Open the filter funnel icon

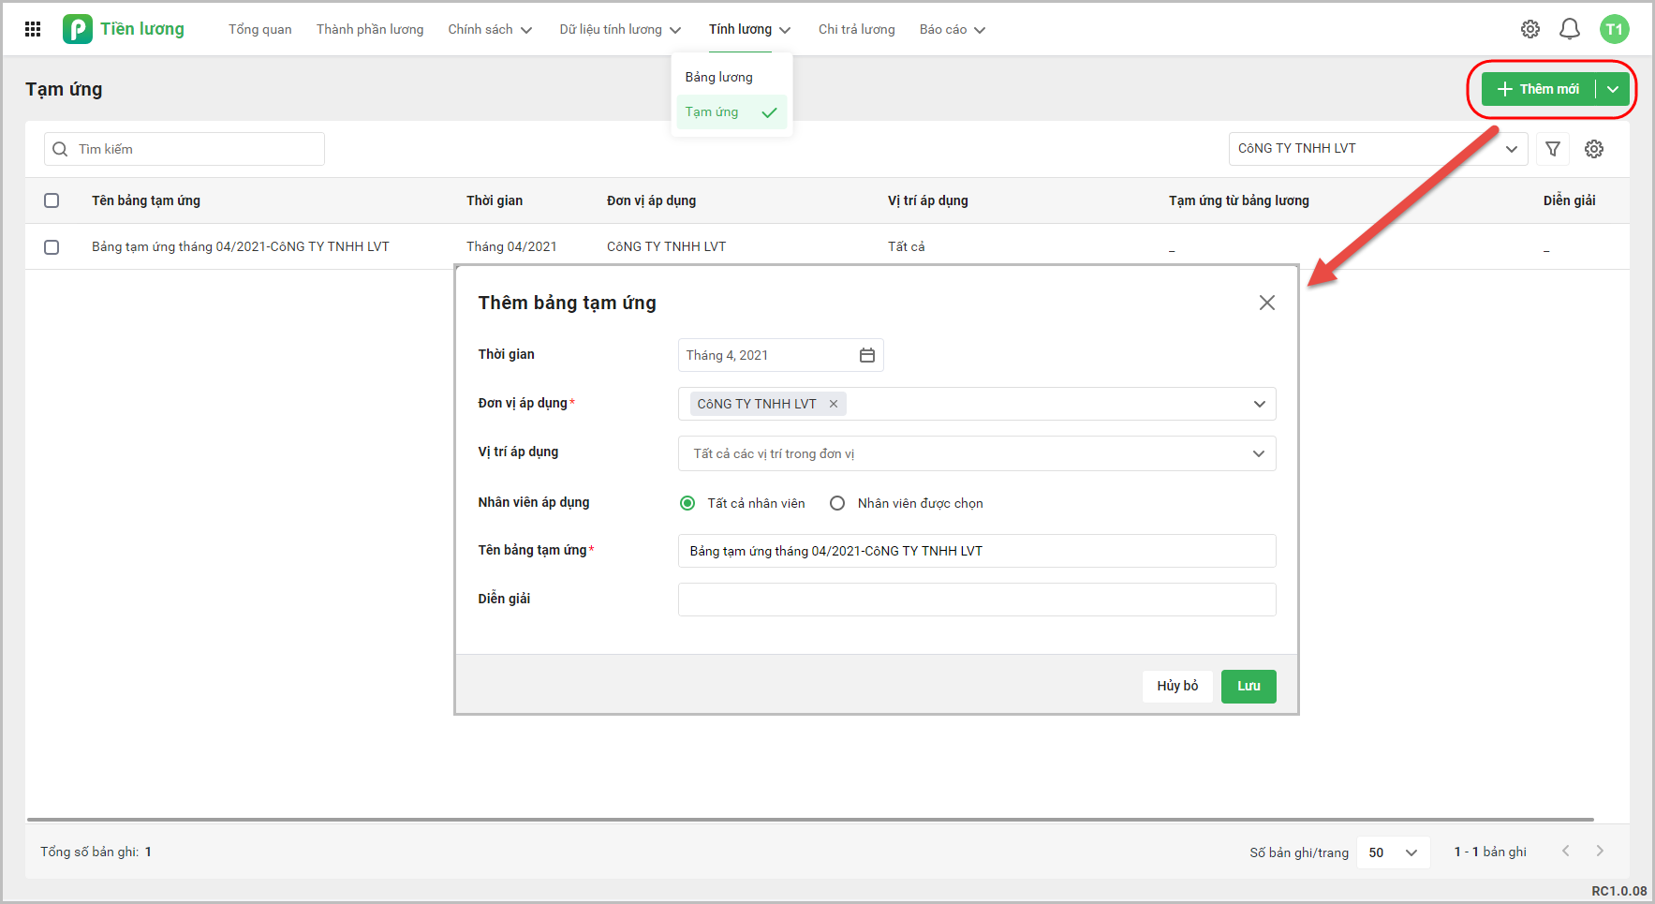(1552, 149)
